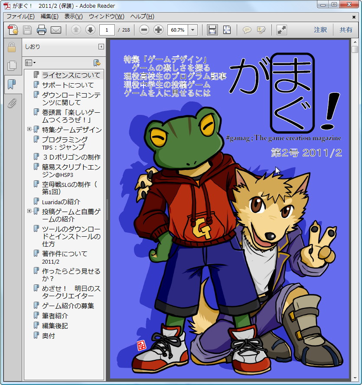Open the bookmarks panel icon

coord(12,84)
